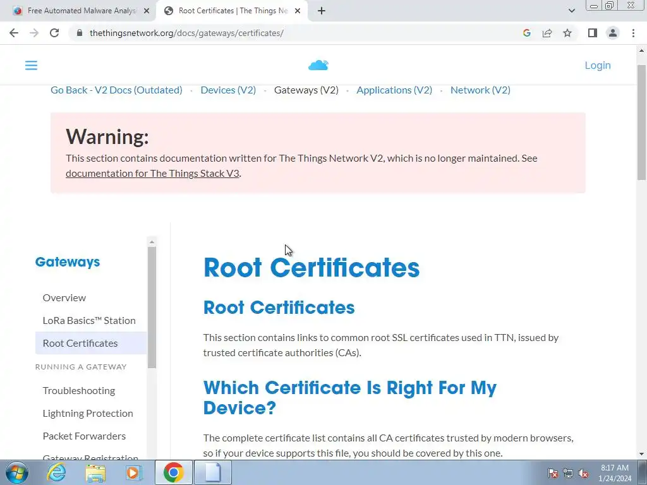Open Overview in Gateways sidebar
Viewport: 647px width, 485px height.
(x=64, y=298)
